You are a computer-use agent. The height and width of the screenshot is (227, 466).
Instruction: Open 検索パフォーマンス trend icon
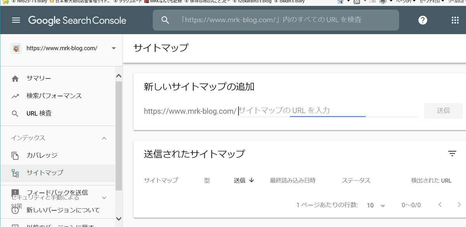click(x=15, y=96)
